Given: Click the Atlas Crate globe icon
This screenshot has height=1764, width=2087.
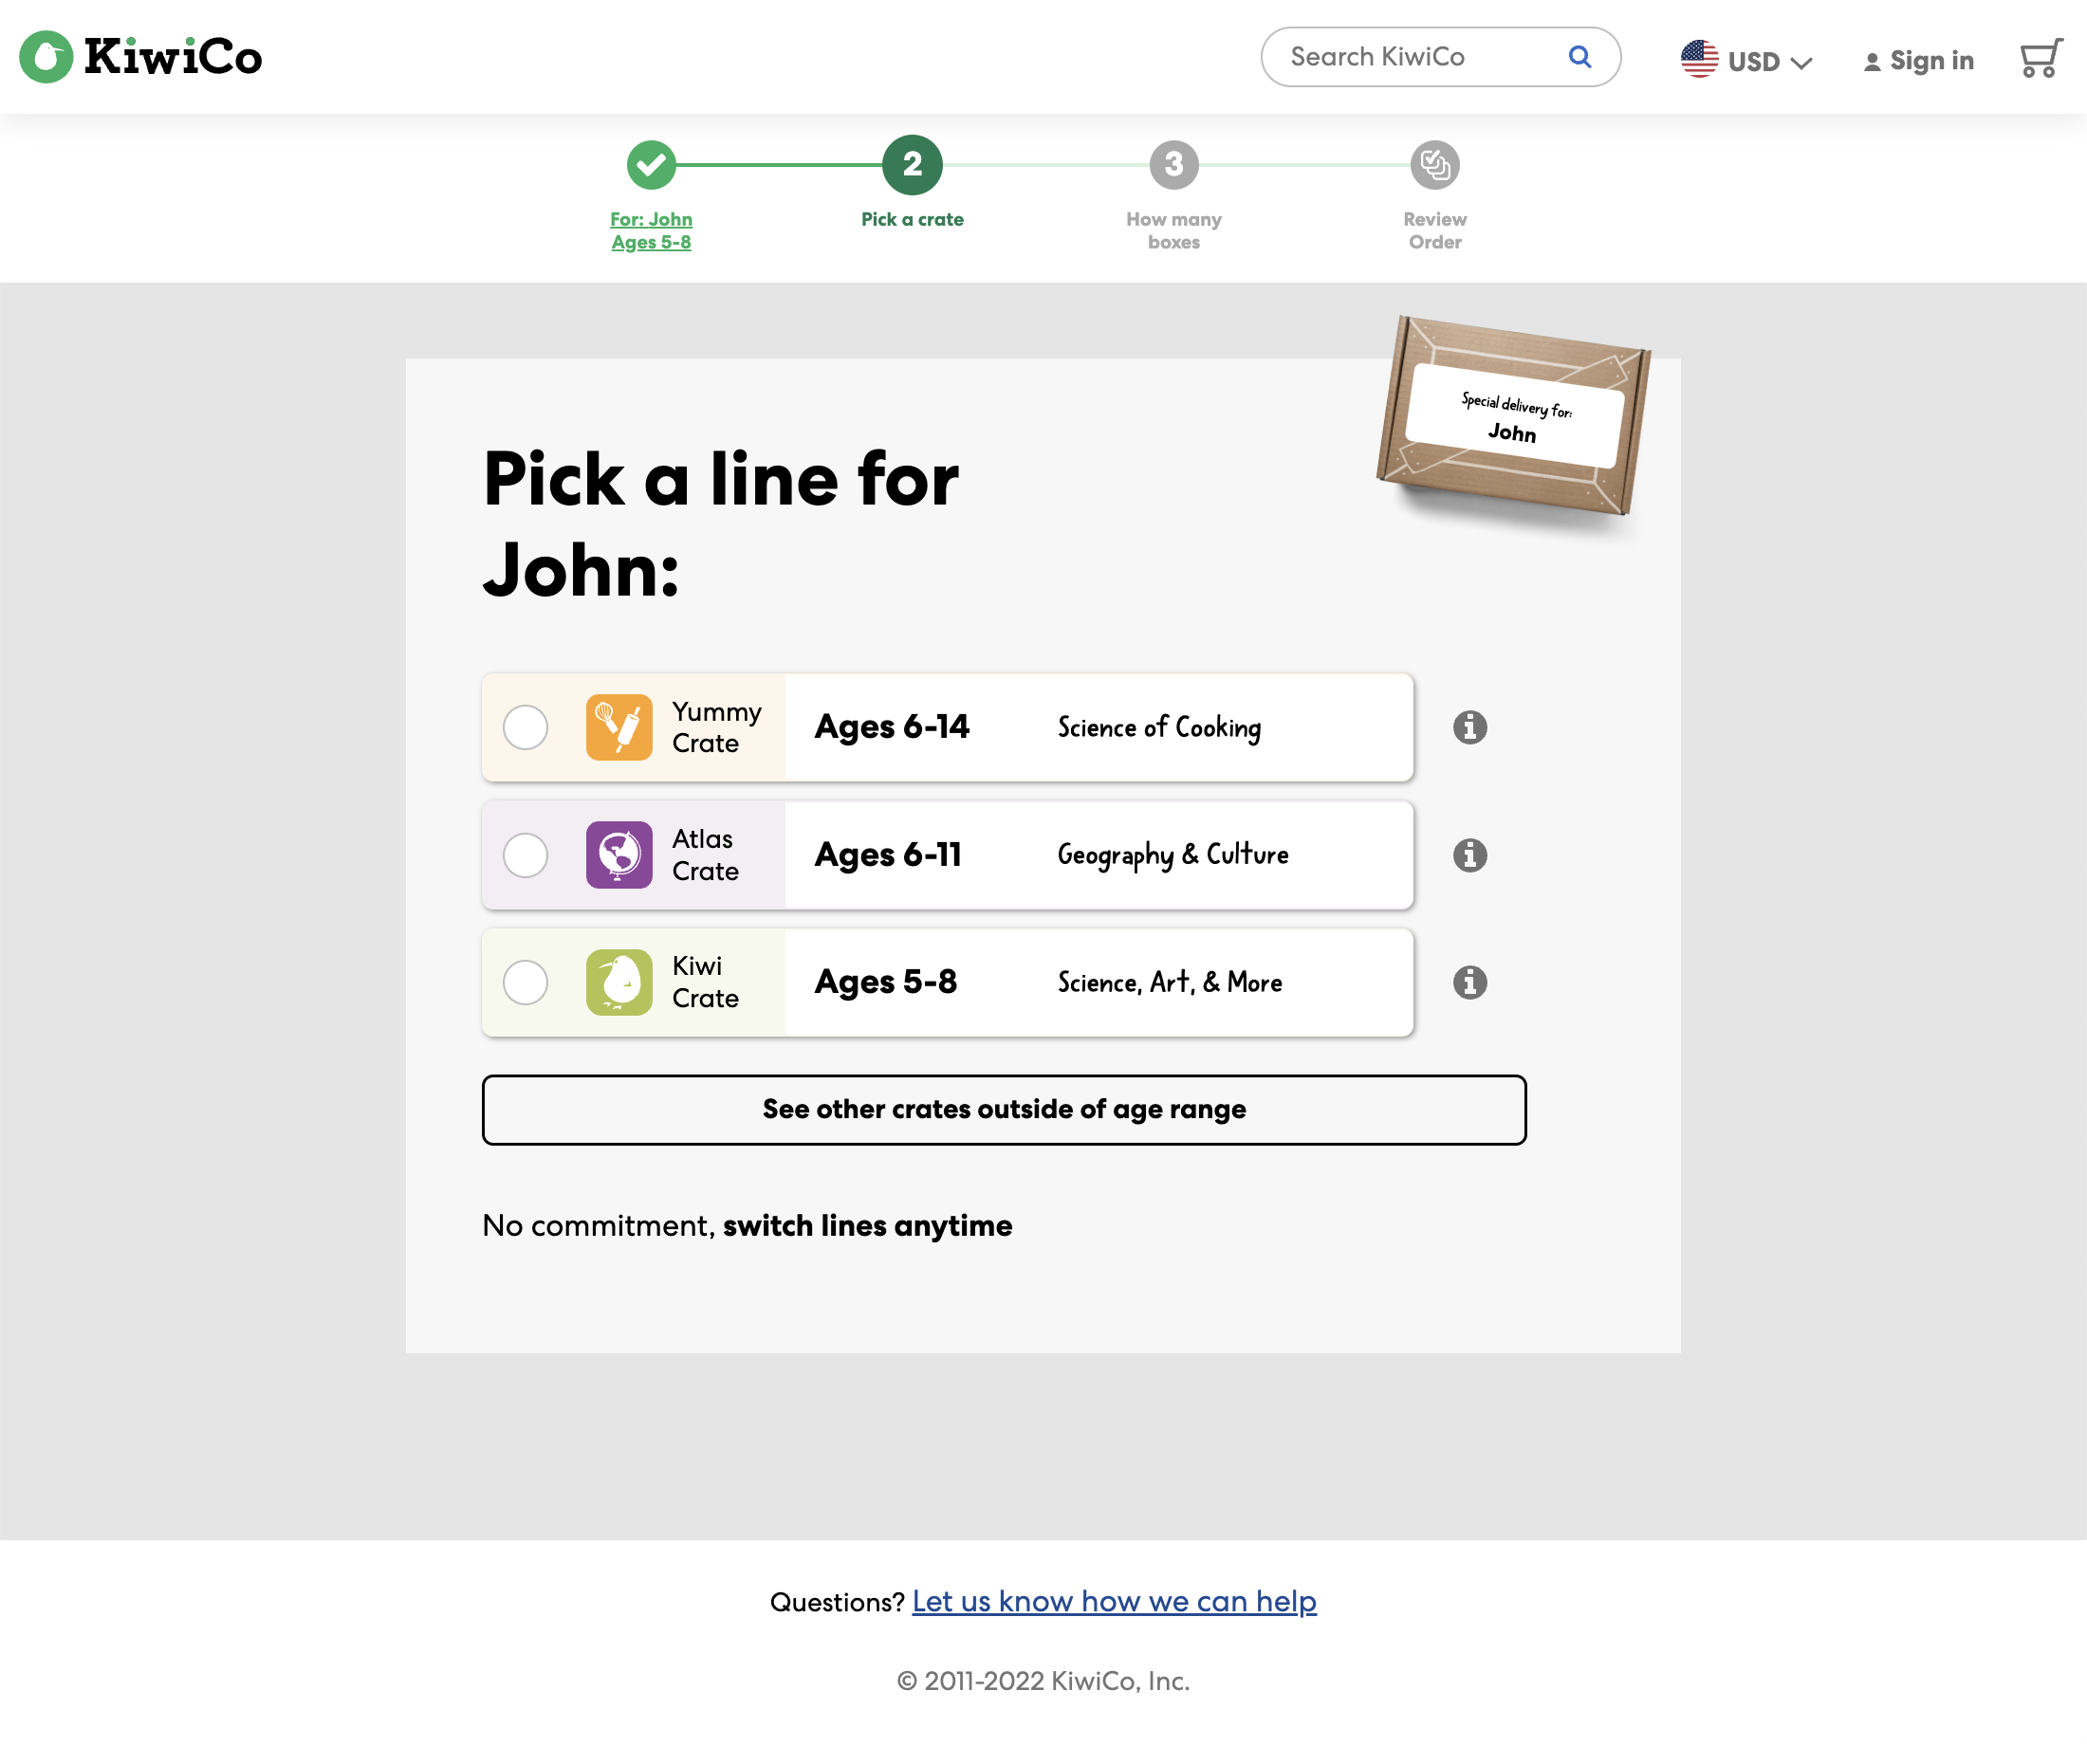Looking at the screenshot, I should (x=619, y=855).
